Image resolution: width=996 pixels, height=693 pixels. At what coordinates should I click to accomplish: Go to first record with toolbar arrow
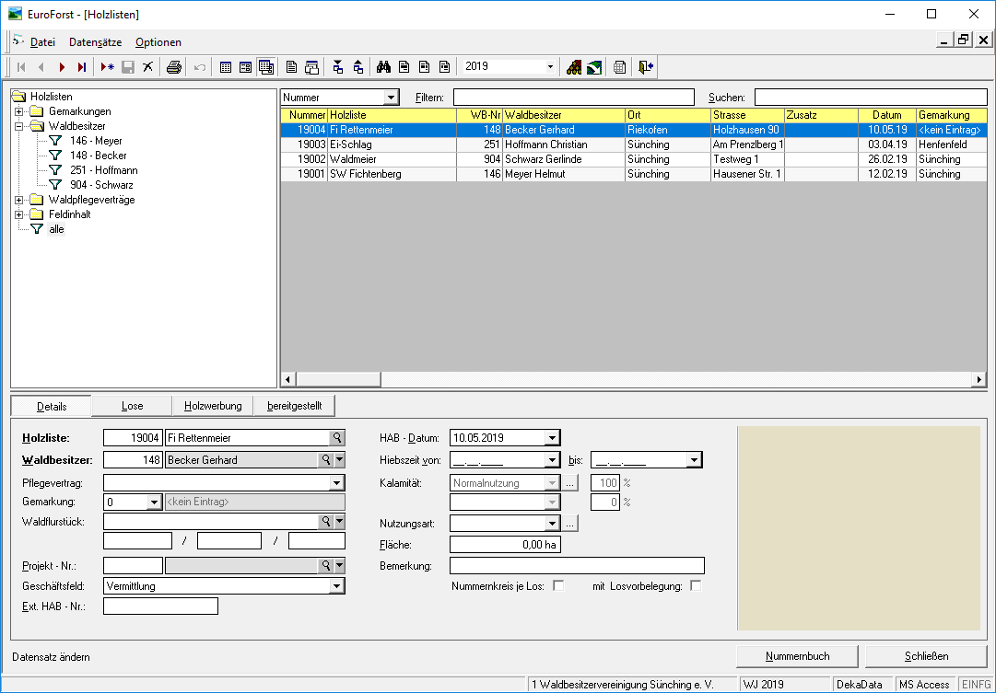(x=21, y=66)
